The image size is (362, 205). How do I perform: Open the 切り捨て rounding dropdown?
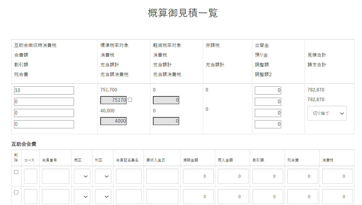pyautogui.click(x=327, y=113)
